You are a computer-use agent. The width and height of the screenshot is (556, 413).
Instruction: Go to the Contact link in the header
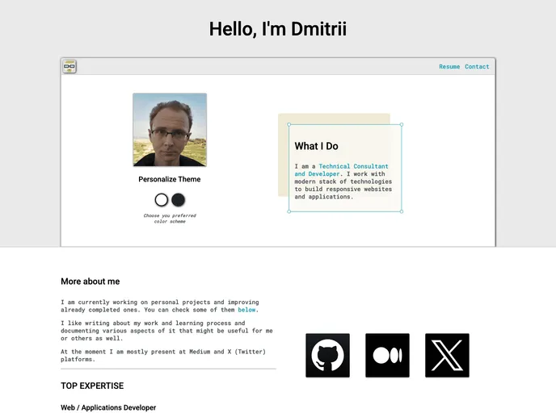point(477,67)
